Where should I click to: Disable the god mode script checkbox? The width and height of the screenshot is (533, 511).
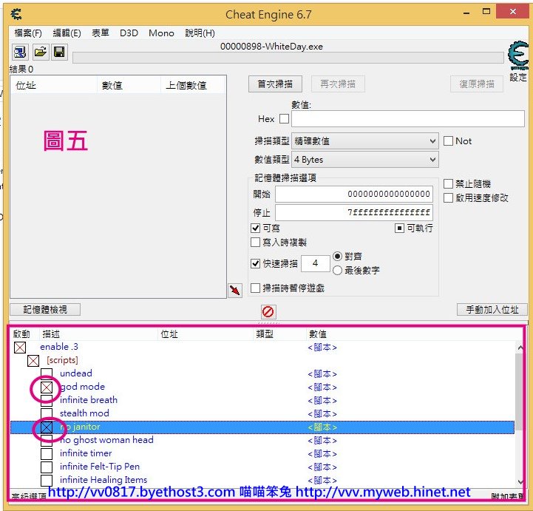(47, 387)
